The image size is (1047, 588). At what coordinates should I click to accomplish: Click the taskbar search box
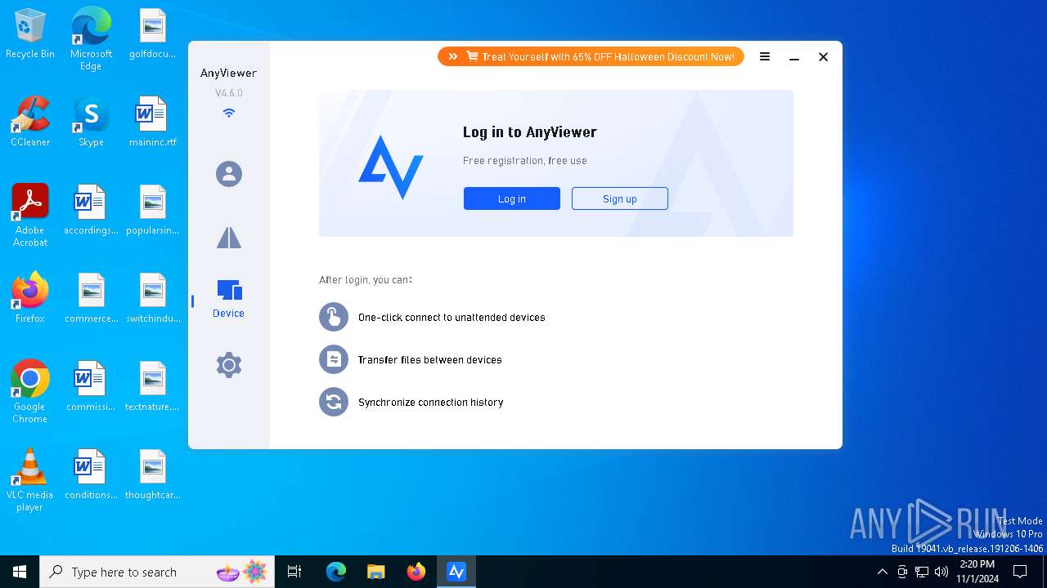[x=159, y=572]
